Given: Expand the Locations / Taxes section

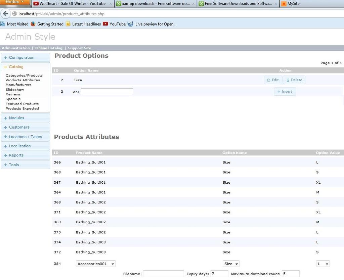Looking at the screenshot, I should point(26,137).
